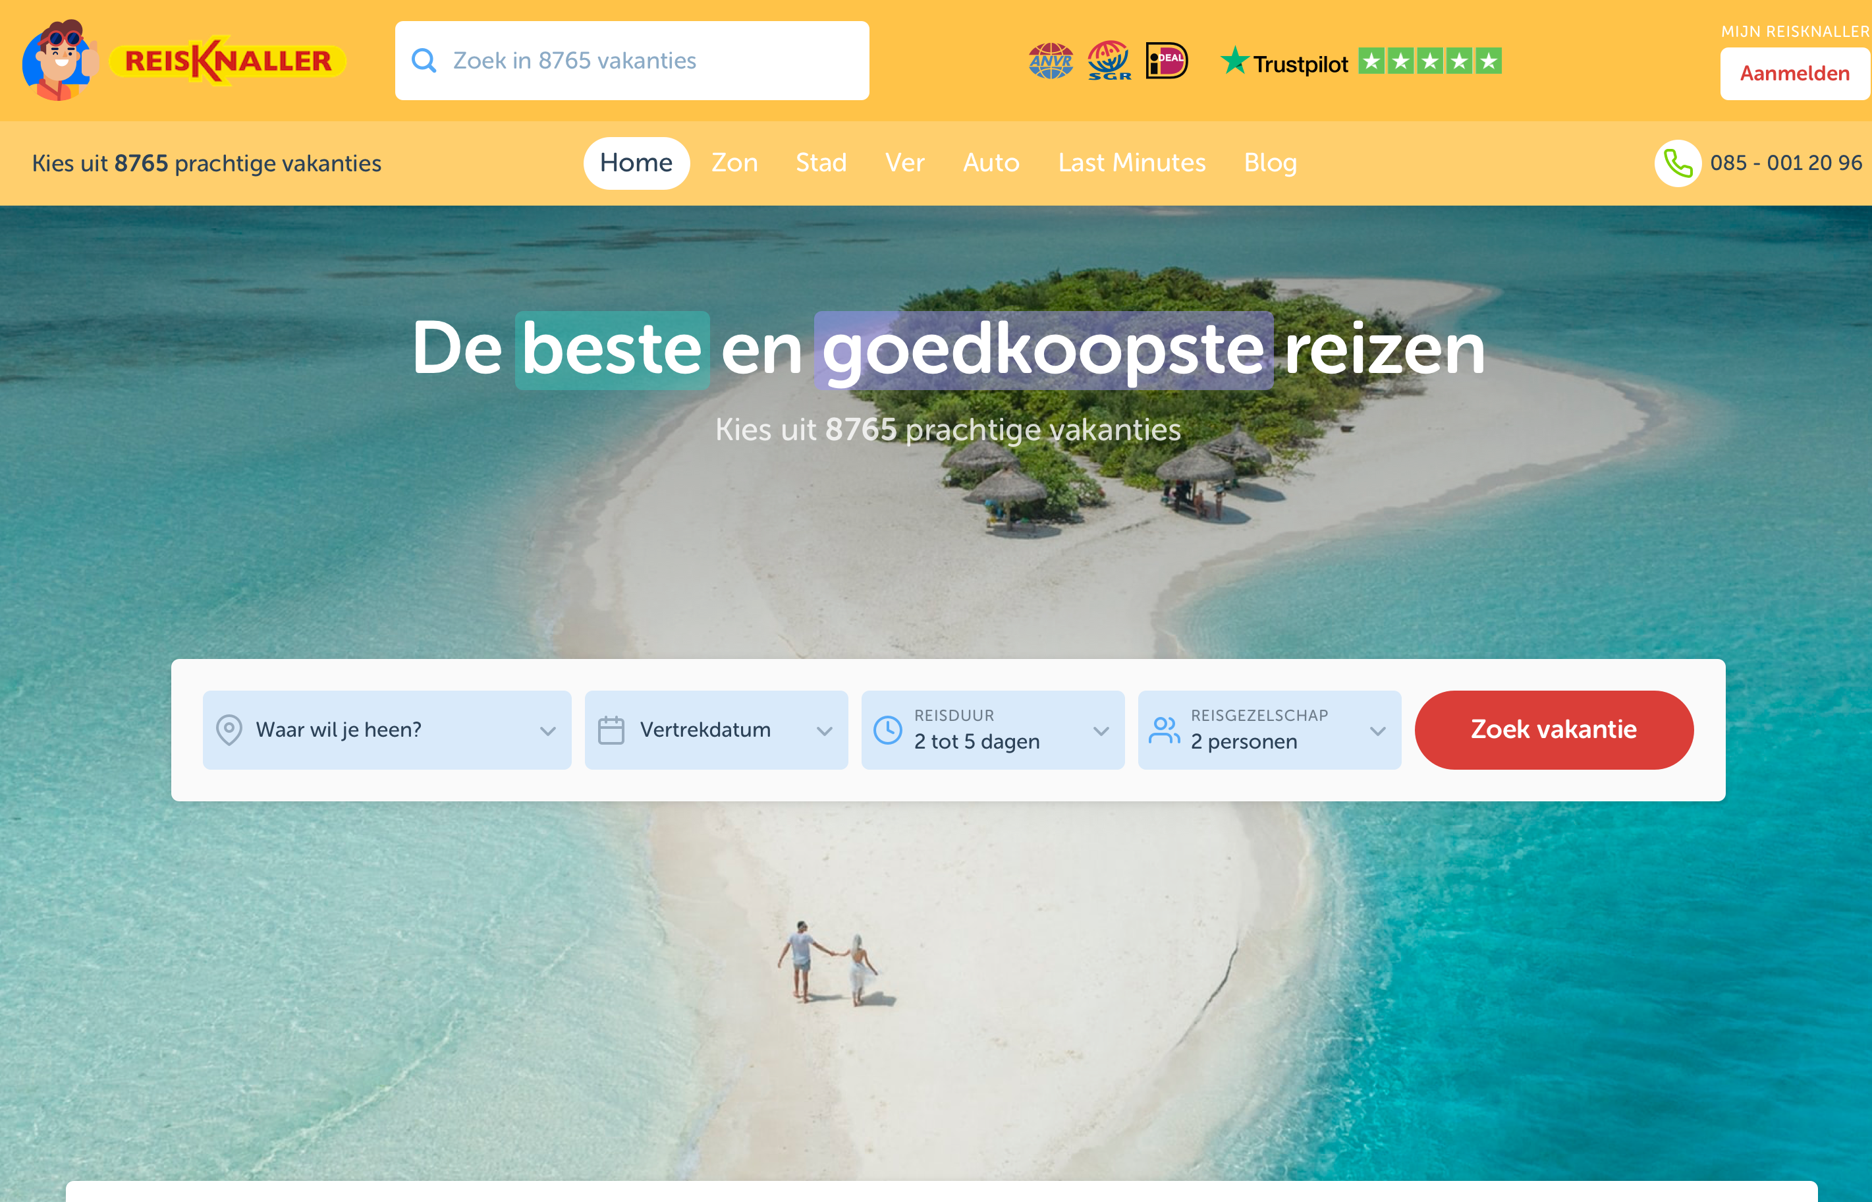1872x1202 pixels.
Task: Click the calendar icon in Vertrekdatum
Action: tap(611, 731)
